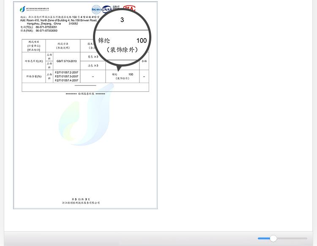317x246 pixels.
Task: Click the 耐水色牢度(级) row label
Action: pyautogui.click(x=34, y=61)
